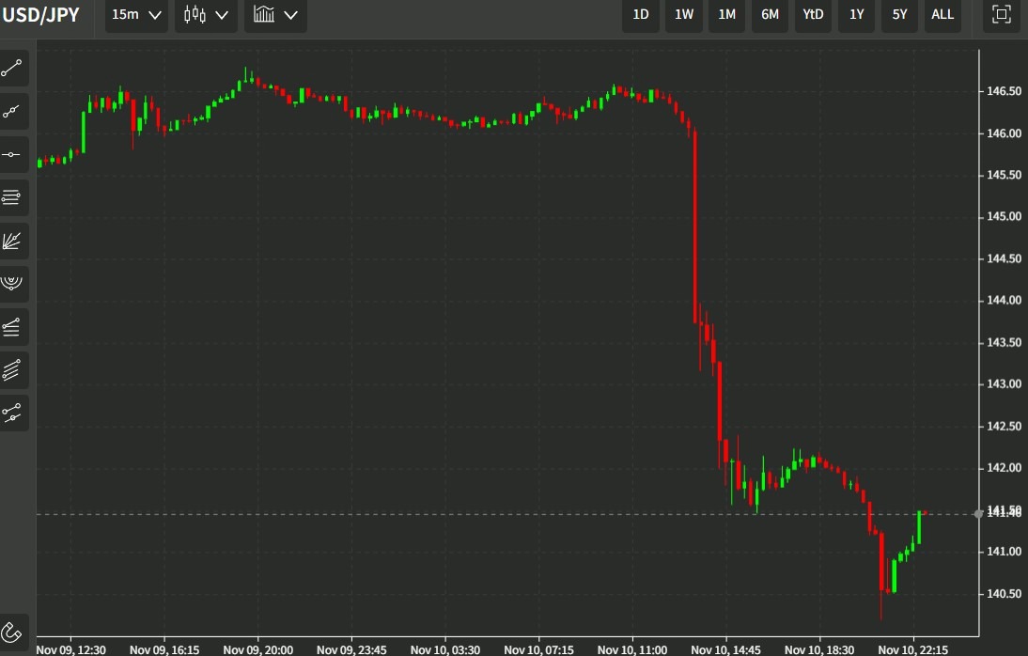
Task: Open the indicators dropdown
Action: point(275,14)
